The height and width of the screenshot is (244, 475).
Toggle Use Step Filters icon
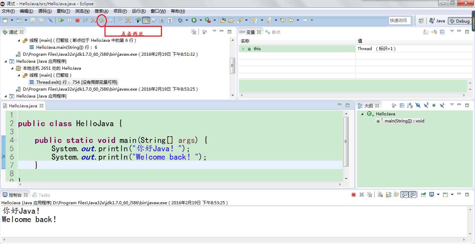128,21
